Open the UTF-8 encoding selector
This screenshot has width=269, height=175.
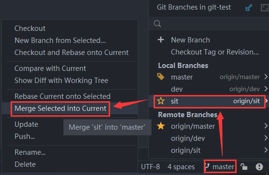tap(150, 167)
